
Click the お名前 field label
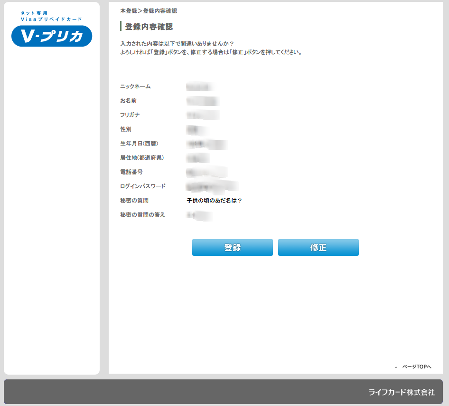tap(128, 101)
